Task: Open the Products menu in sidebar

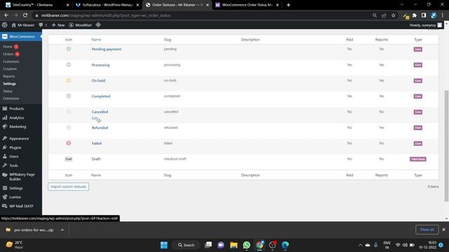Action: 16,108
